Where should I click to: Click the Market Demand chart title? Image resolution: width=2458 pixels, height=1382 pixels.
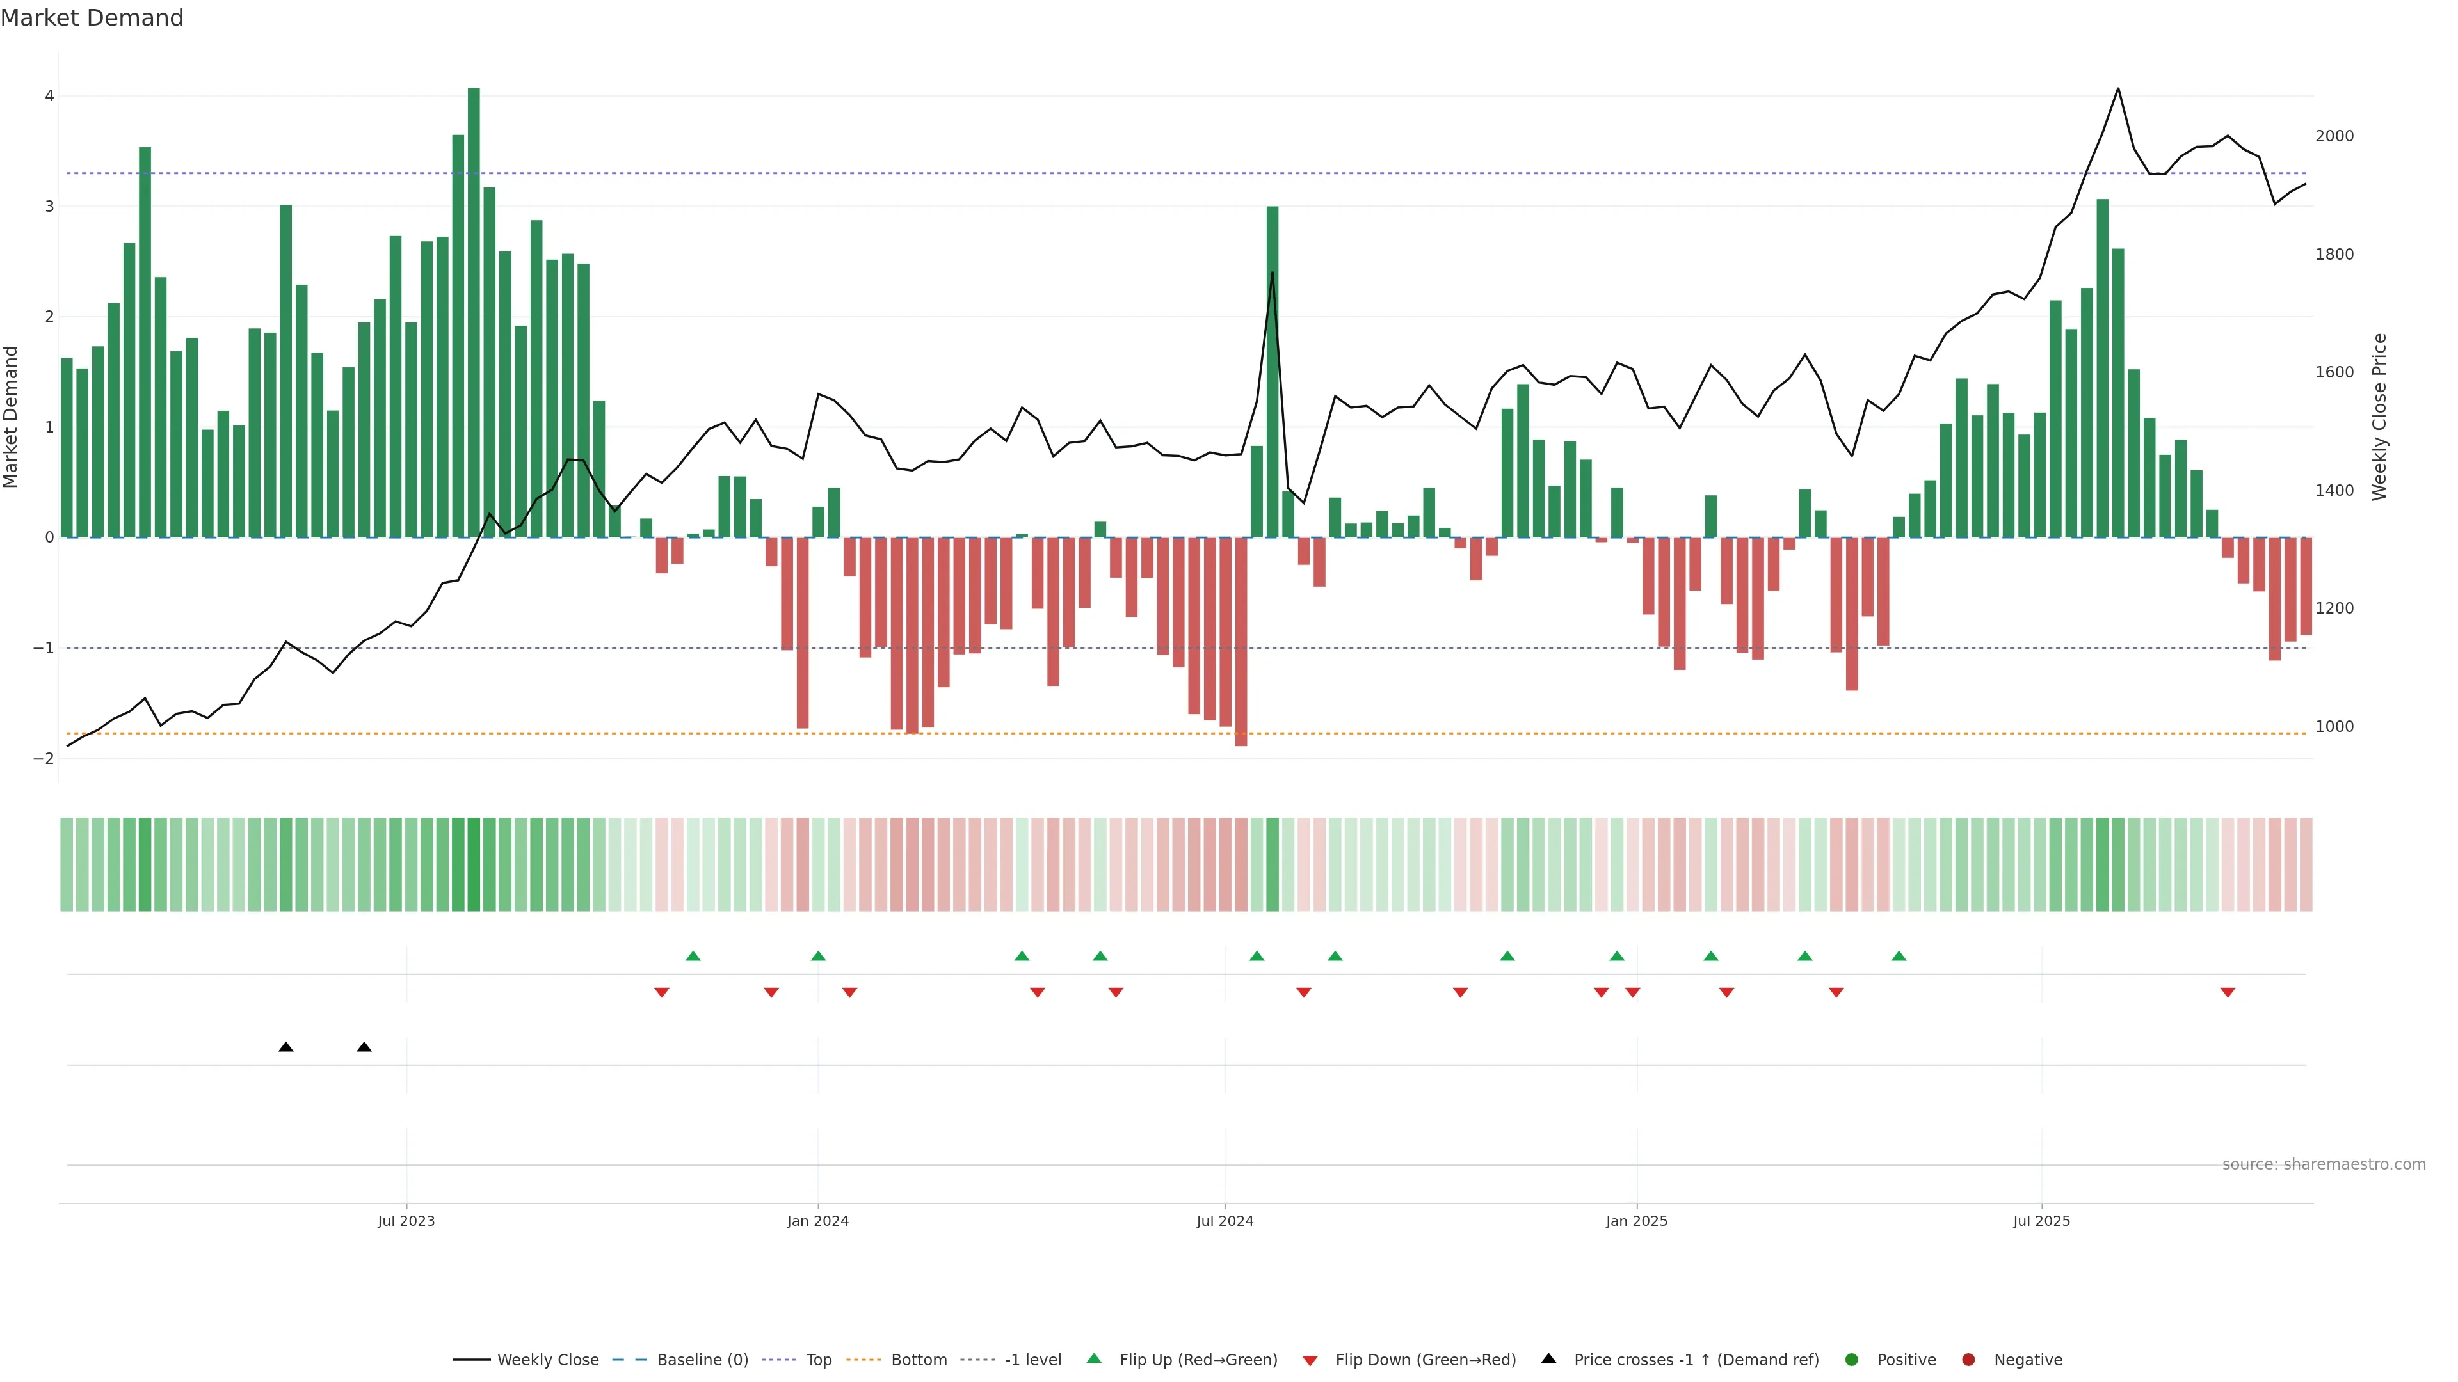point(92,18)
